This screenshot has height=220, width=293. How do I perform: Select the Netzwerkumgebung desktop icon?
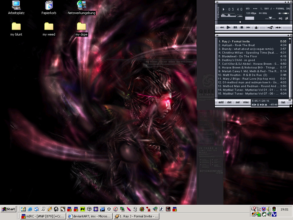[82, 8]
